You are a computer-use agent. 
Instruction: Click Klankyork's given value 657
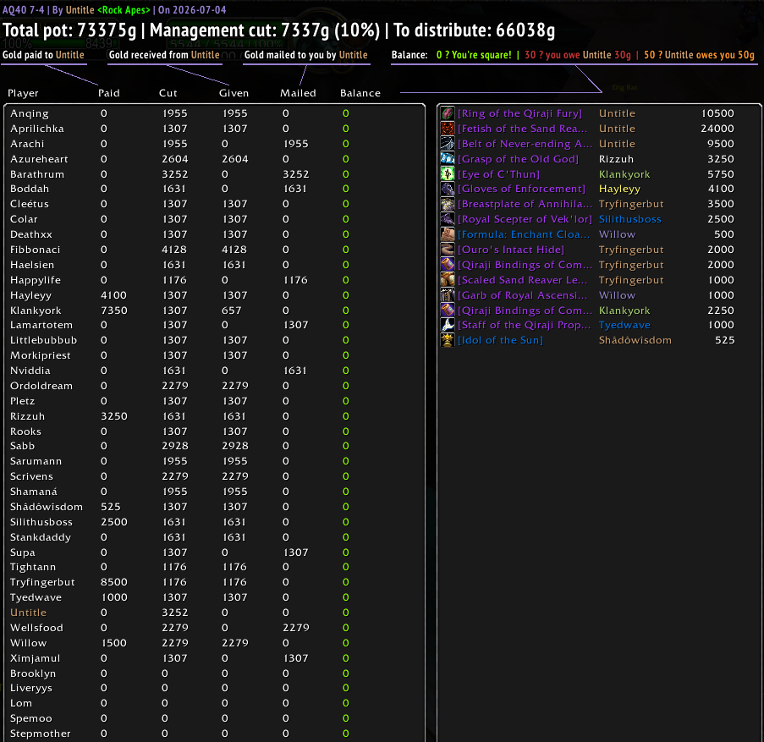point(232,311)
